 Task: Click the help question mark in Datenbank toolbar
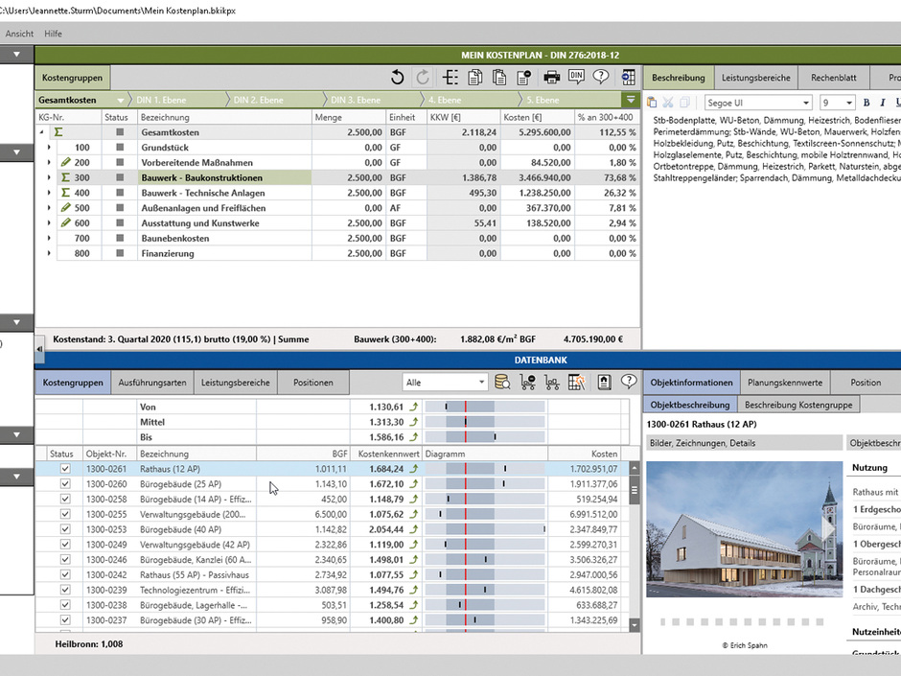(629, 382)
